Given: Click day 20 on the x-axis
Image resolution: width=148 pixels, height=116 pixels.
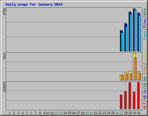Looking at the screenshot, I should (x=91, y=113).
